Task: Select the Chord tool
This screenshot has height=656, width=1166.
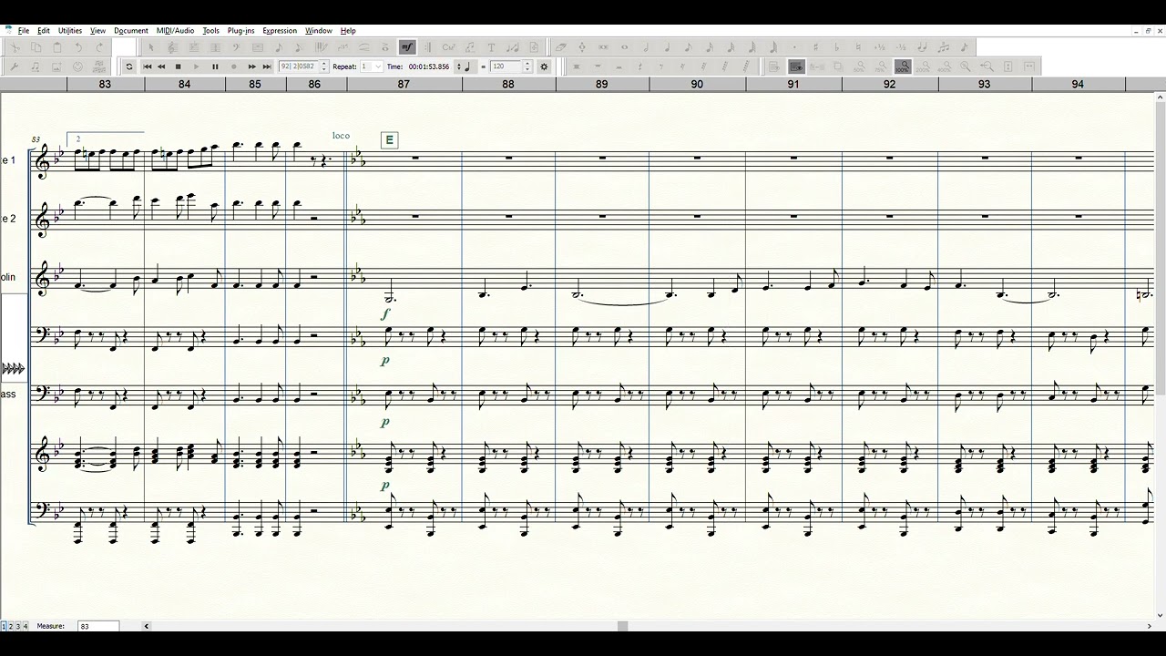Action: [x=449, y=47]
